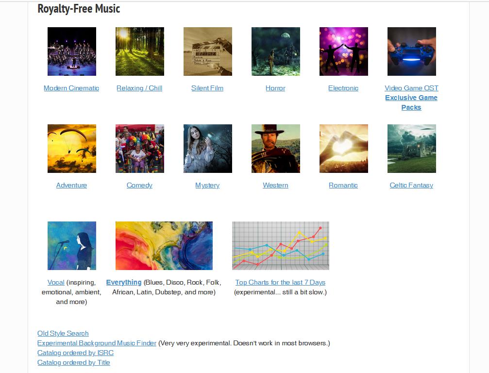Open the colorful paint Everything image
The height and width of the screenshot is (373, 489).
[x=164, y=246]
